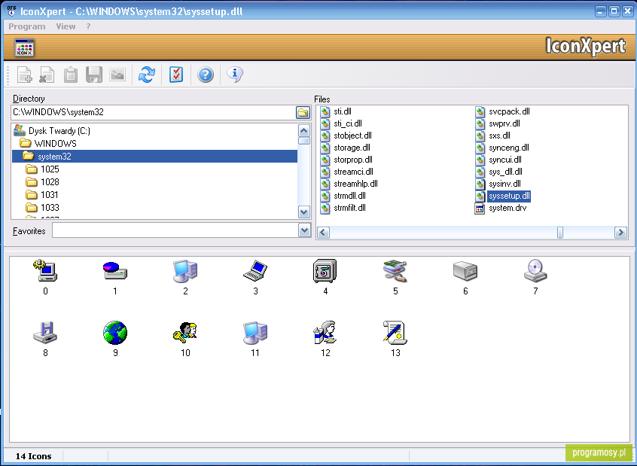Select icon 3, the laptop

tap(255, 271)
